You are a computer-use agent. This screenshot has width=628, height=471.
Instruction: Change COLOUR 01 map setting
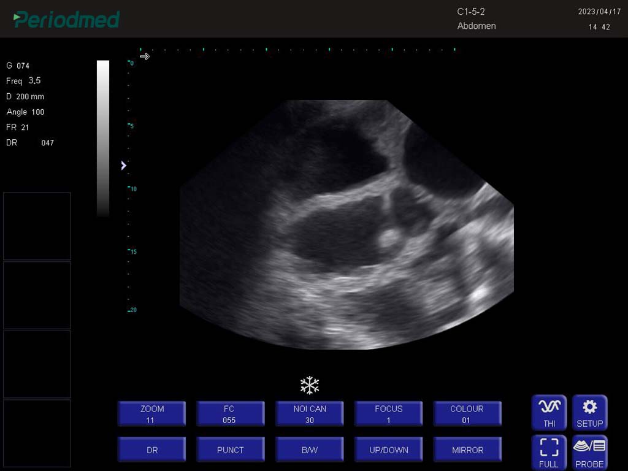pyautogui.click(x=467, y=414)
